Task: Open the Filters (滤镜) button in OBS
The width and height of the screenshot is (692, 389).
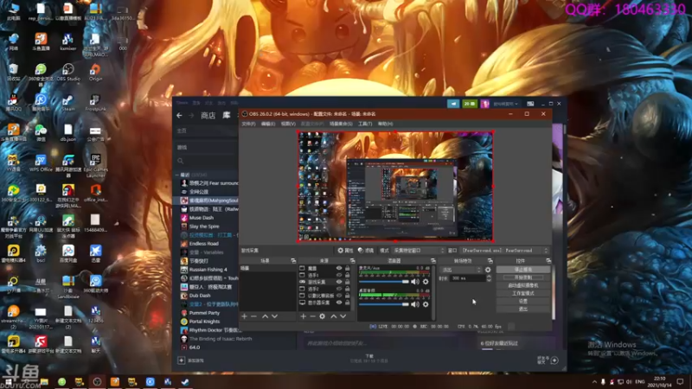Action: [366, 251]
